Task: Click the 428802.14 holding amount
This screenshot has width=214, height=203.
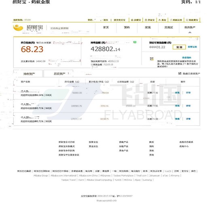Action: (105, 49)
